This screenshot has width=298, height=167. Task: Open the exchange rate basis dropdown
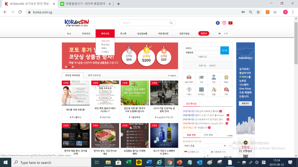(205, 146)
